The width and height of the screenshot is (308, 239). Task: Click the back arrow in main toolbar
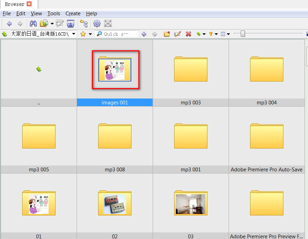(9, 24)
